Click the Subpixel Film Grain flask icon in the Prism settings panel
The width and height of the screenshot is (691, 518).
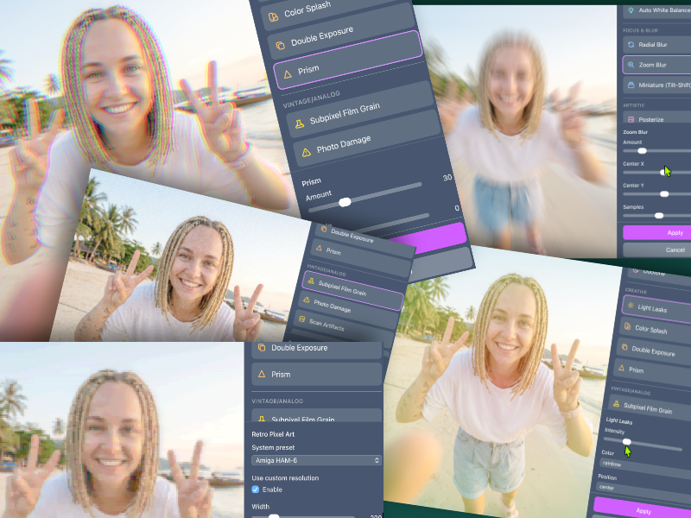click(300, 124)
